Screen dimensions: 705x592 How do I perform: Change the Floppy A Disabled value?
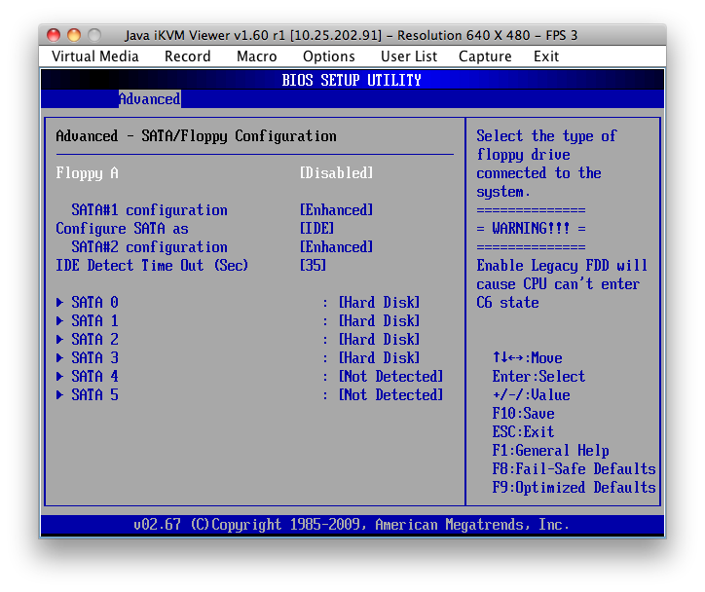point(336,173)
